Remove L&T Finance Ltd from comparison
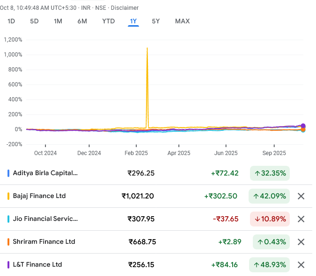The image size is (316, 276). [x=301, y=265]
